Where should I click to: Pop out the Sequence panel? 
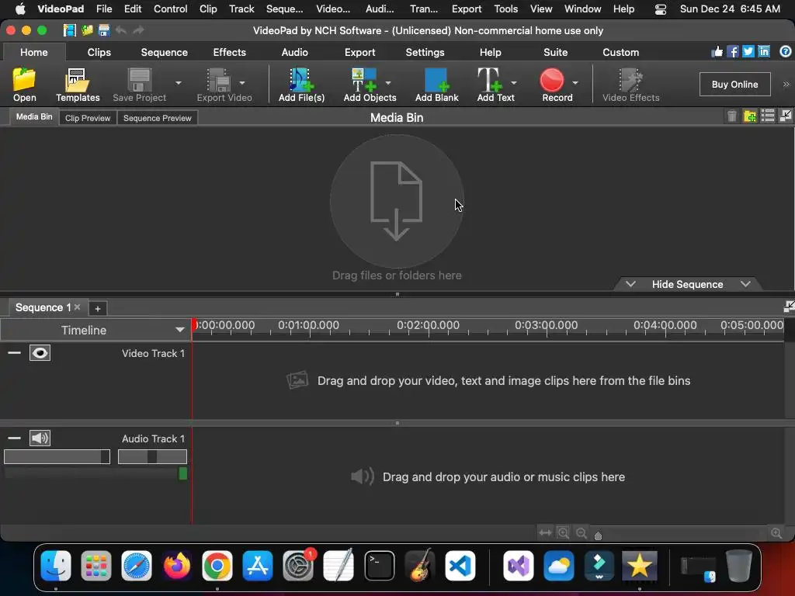[789, 307]
